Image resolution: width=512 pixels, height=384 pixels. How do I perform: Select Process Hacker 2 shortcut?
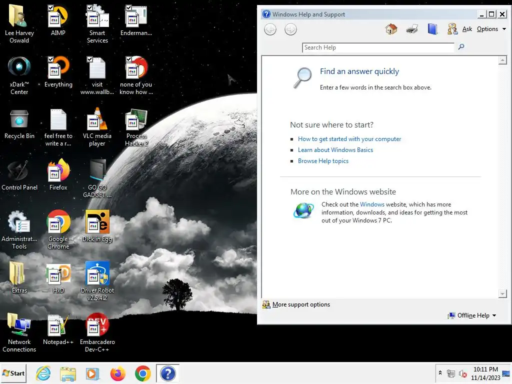[136, 127]
